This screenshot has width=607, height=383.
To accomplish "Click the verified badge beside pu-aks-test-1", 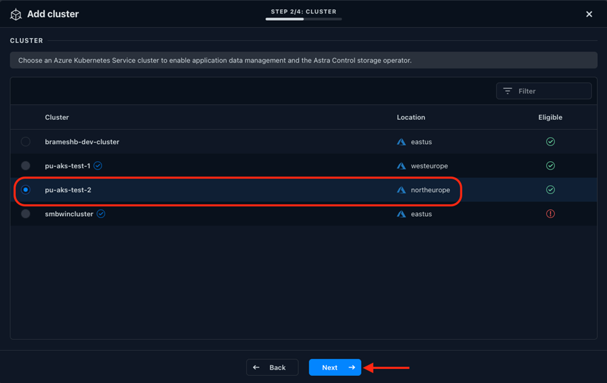I will point(98,166).
